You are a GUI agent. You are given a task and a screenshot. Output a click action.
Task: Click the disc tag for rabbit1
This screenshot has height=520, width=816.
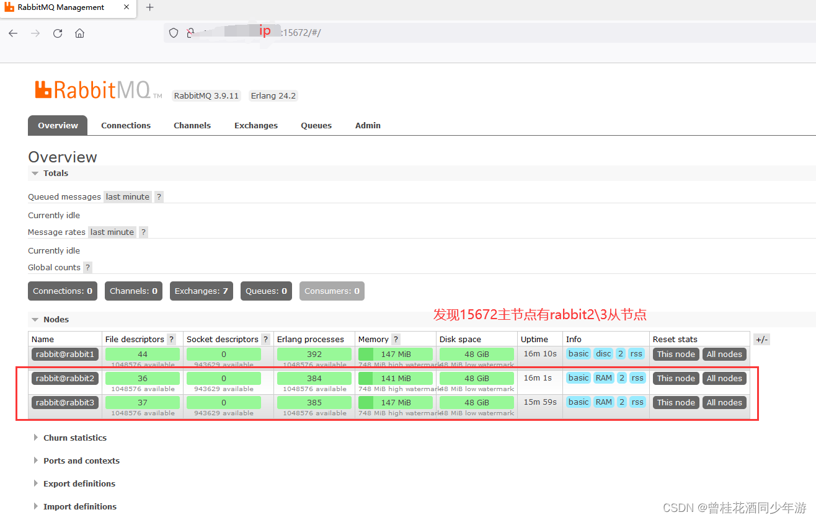click(x=603, y=353)
